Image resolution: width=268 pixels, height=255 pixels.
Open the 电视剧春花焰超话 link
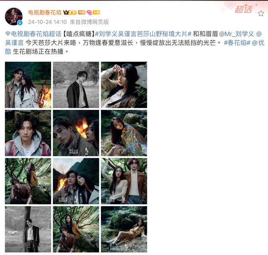click(x=36, y=34)
